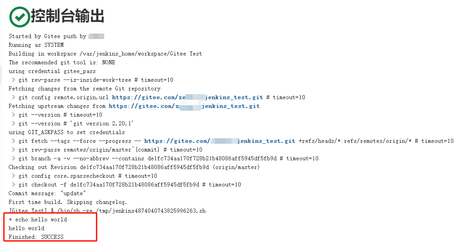Click the 'git version 2.20.1' line
Viewport: 462px width, 243px height.
pos(76,124)
